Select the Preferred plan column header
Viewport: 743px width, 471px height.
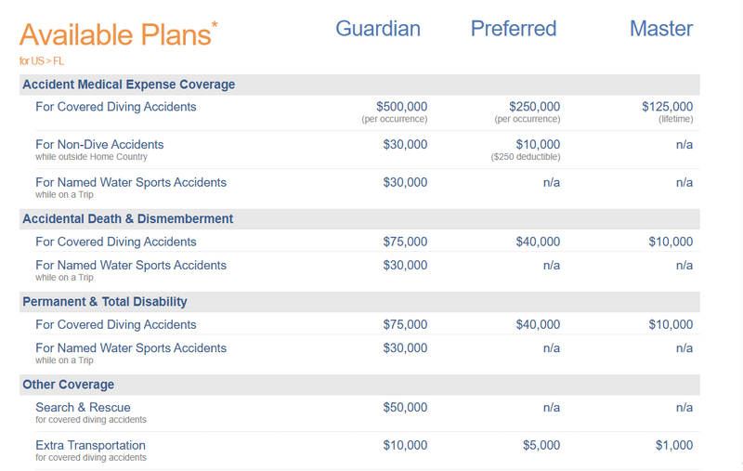[x=514, y=29]
